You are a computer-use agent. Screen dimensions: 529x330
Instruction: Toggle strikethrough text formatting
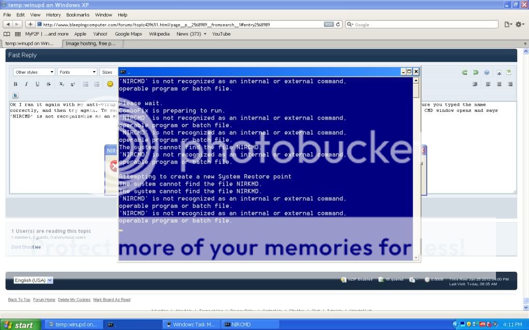tap(49, 84)
